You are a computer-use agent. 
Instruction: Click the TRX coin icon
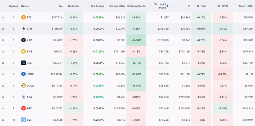23,108
